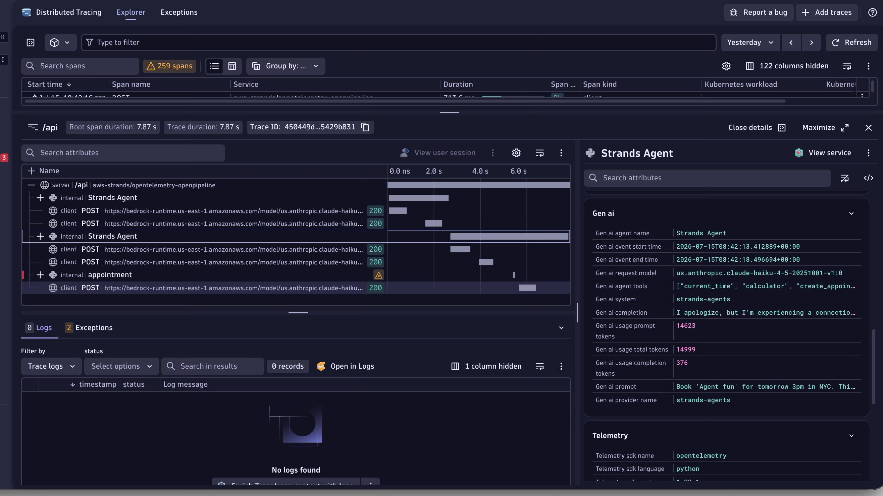Viewport: 883px width, 496px height.
Task: Sort by Start time column
Action: pyautogui.click(x=49, y=84)
